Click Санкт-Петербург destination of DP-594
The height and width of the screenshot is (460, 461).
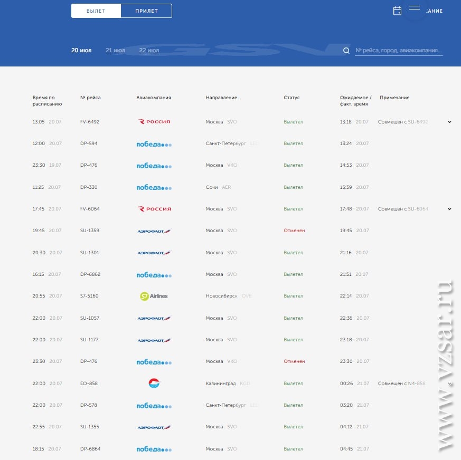pos(226,143)
